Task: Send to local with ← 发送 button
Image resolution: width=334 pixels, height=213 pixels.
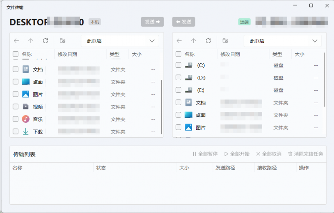Action: (184, 22)
